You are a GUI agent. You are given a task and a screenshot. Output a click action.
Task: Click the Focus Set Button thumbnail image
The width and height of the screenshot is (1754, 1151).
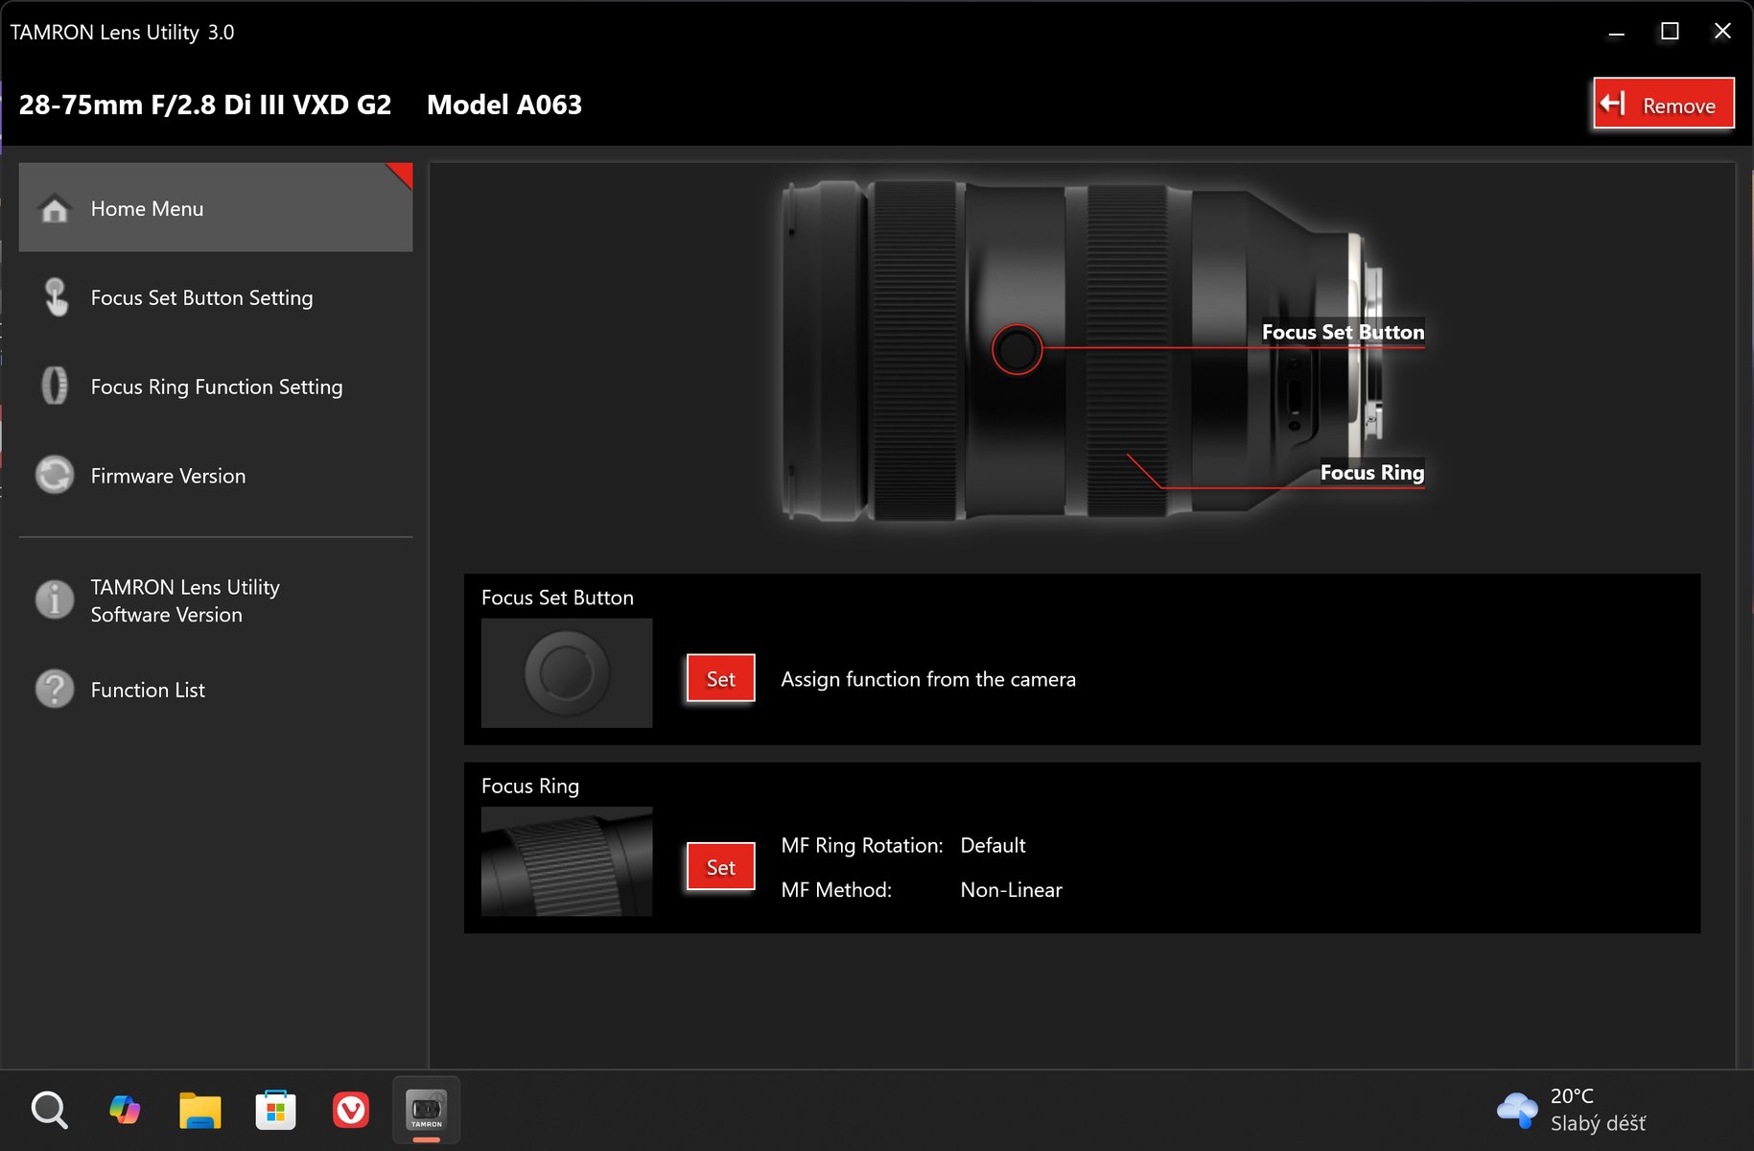(567, 673)
